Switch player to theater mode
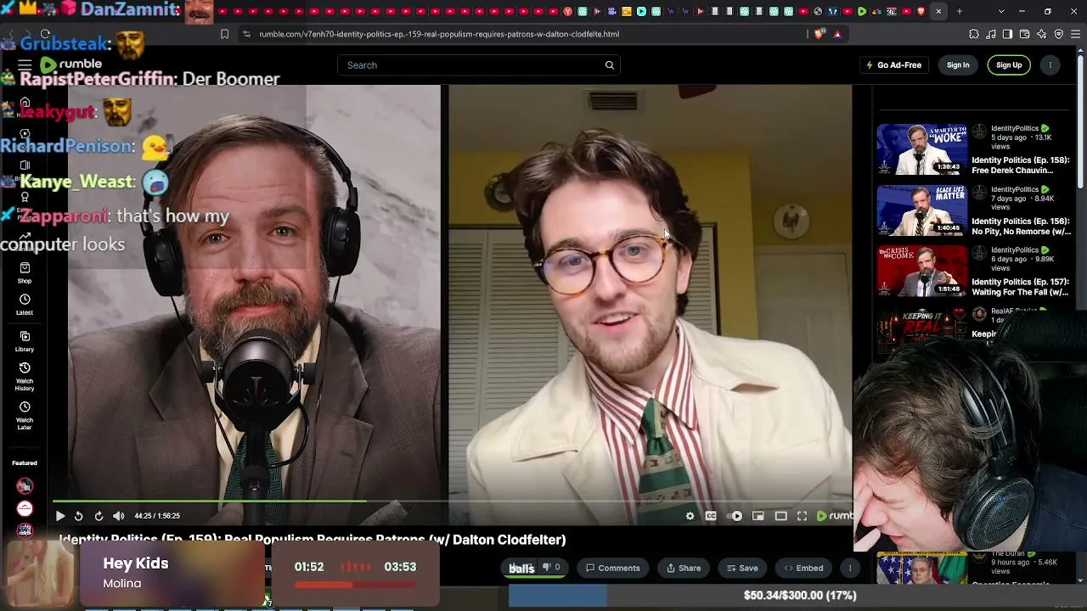 [x=781, y=516]
